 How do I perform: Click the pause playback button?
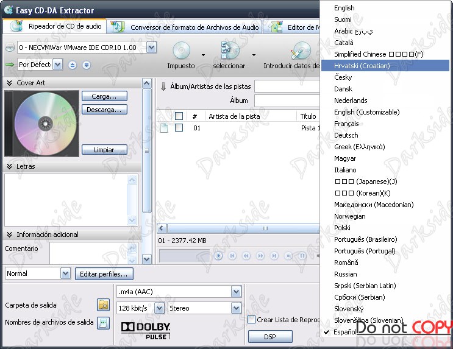[x=302, y=256]
